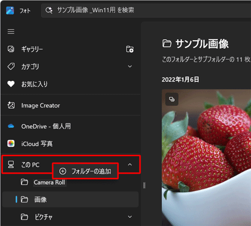The height and width of the screenshot is (226, 251).
Task: Click フォルダーの追加 button
Action: click(85, 171)
